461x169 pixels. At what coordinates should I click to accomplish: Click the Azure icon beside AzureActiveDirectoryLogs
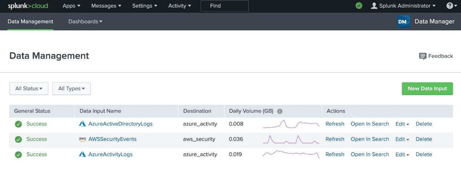(82, 124)
